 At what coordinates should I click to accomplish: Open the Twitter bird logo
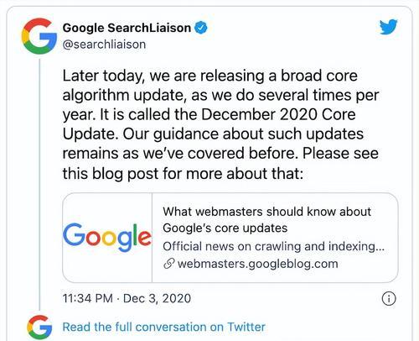point(389,27)
